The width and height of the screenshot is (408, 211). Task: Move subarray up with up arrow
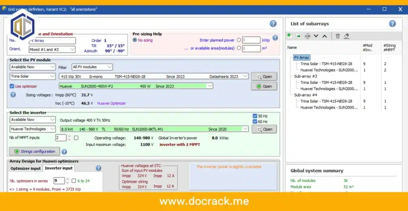(x=324, y=36)
